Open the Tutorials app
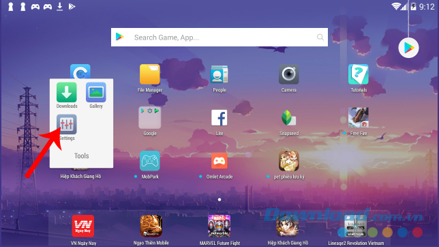The height and width of the screenshot is (247, 439). (x=359, y=74)
